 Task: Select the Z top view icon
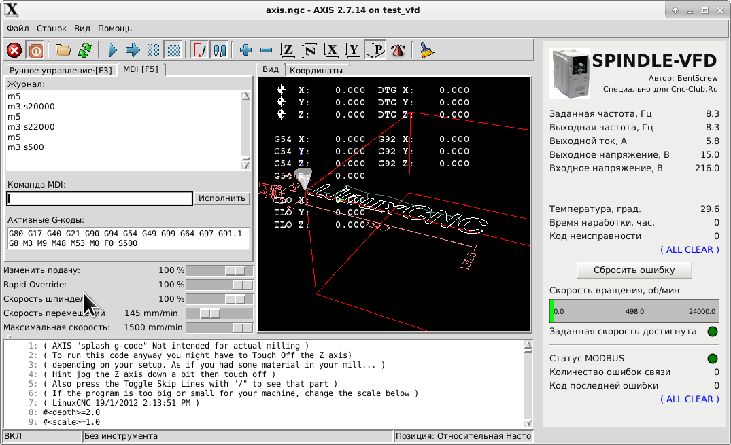tap(288, 50)
